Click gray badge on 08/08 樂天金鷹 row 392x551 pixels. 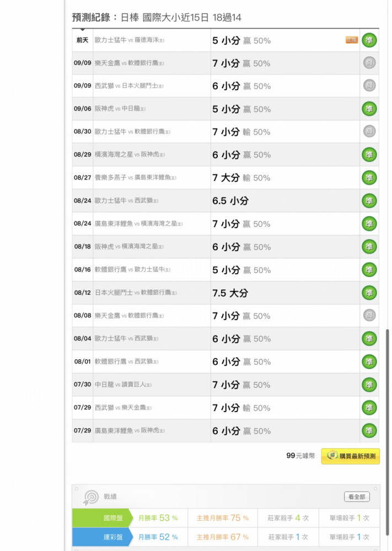point(369,315)
